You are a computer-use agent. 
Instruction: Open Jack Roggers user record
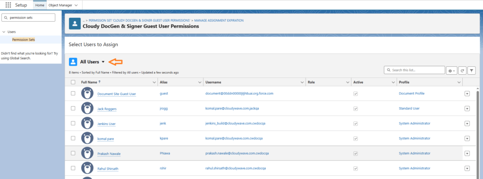pos(107,109)
